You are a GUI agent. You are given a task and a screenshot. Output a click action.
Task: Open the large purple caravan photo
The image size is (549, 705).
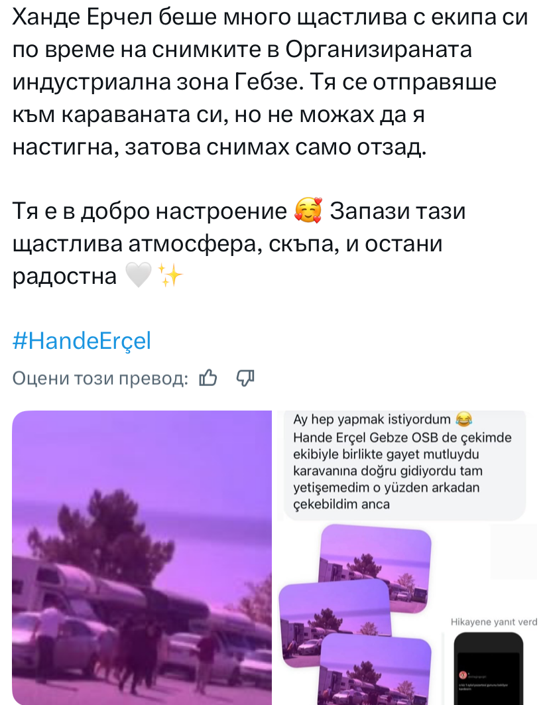click(x=142, y=558)
